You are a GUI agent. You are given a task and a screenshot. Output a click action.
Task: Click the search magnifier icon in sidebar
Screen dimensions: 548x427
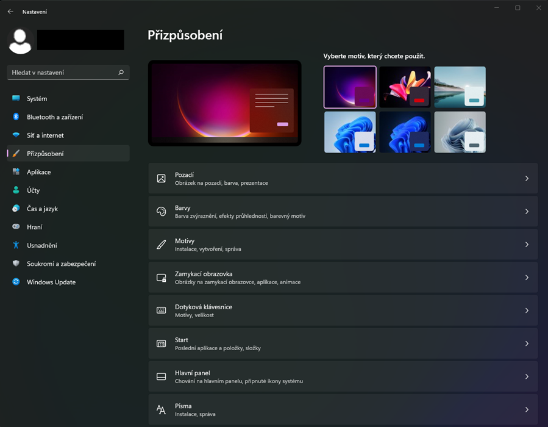121,73
